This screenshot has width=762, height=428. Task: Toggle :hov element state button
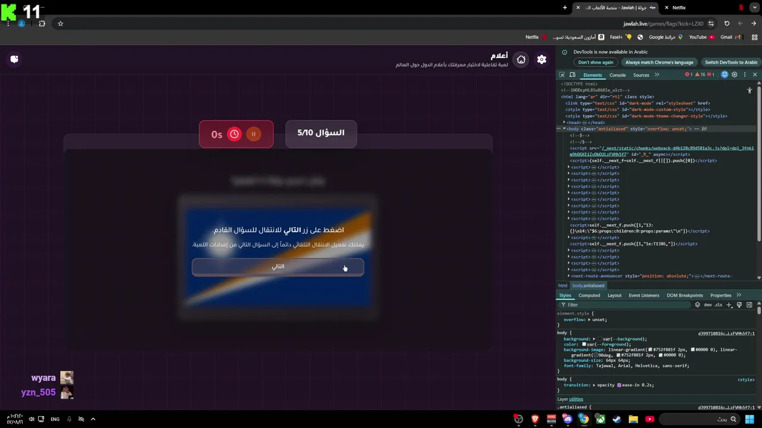pos(708,305)
